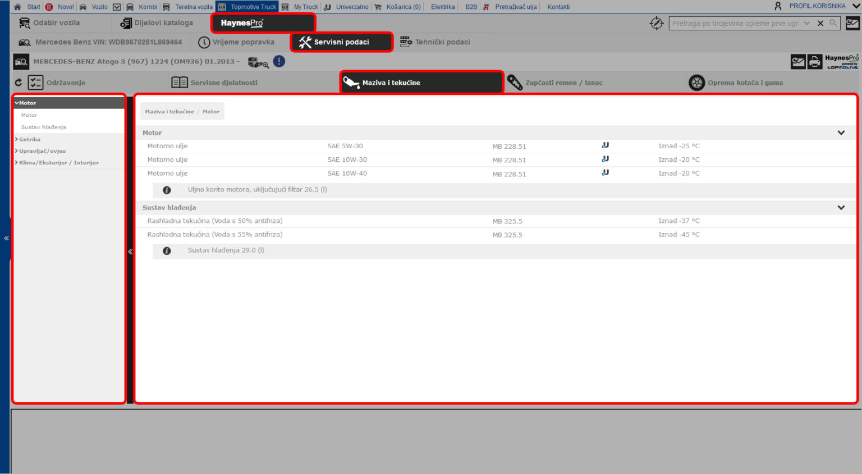
Task: Click the crosshair compass locator icon
Action: point(657,23)
